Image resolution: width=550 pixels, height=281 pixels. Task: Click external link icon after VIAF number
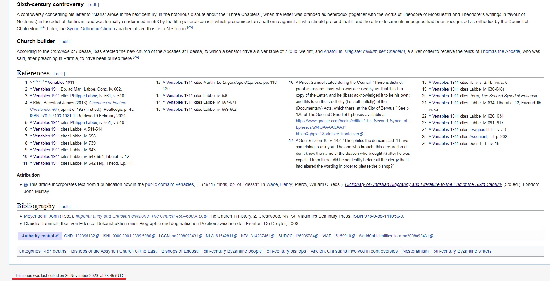point(353,236)
